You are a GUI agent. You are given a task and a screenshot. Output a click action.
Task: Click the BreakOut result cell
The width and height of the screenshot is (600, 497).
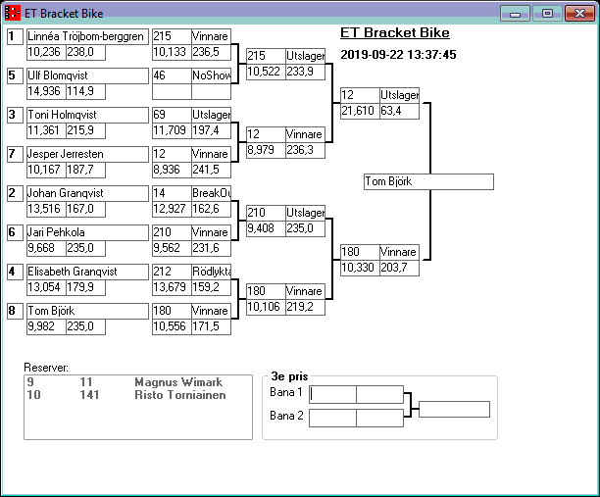pyautogui.click(x=211, y=193)
